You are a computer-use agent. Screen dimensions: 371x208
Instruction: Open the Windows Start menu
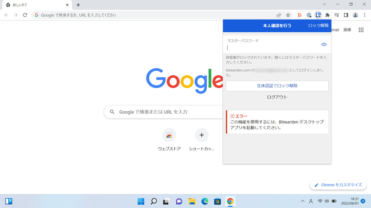tap(141, 201)
